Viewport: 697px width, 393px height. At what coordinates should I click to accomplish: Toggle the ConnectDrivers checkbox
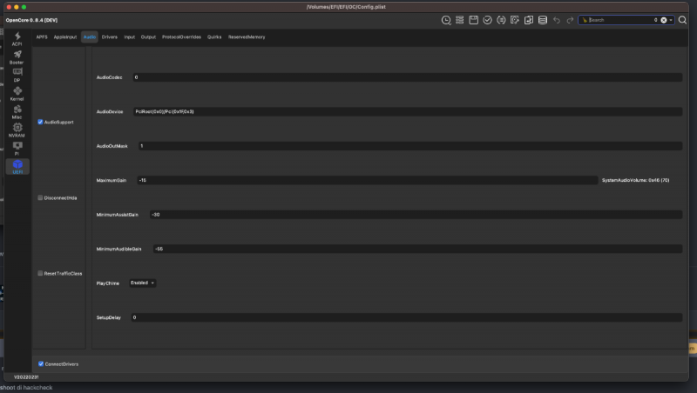[x=41, y=363]
